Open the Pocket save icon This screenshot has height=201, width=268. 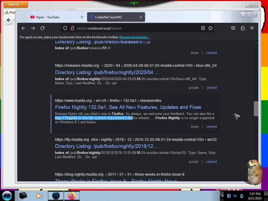coord(233,28)
